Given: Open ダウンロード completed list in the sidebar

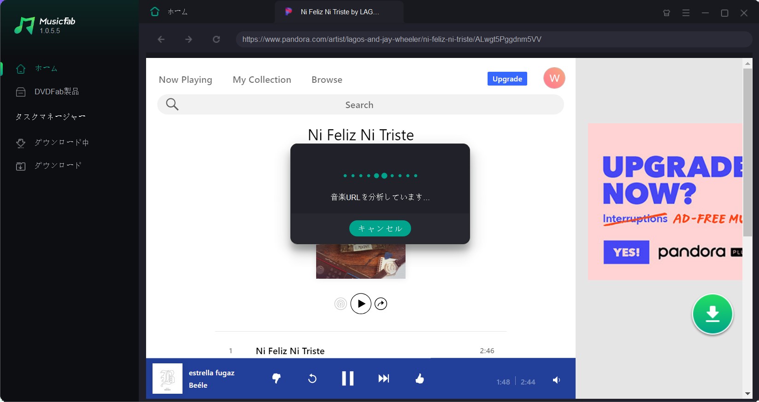Looking at the screenshot, I should (x=58, y=166).
